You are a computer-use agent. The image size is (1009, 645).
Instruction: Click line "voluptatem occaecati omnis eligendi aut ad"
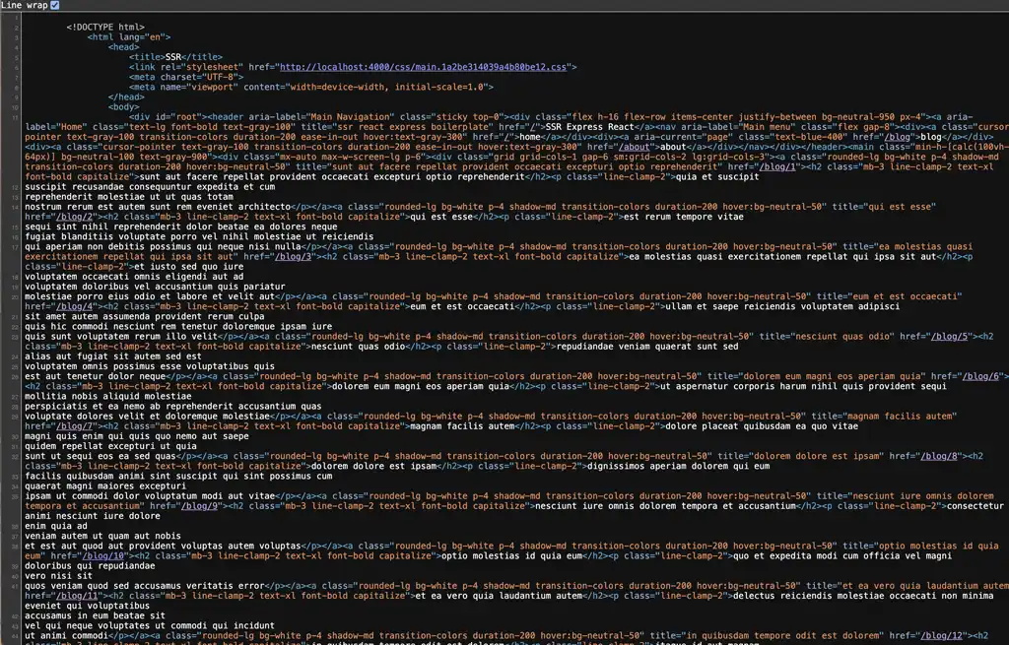(x=134, y=277)
